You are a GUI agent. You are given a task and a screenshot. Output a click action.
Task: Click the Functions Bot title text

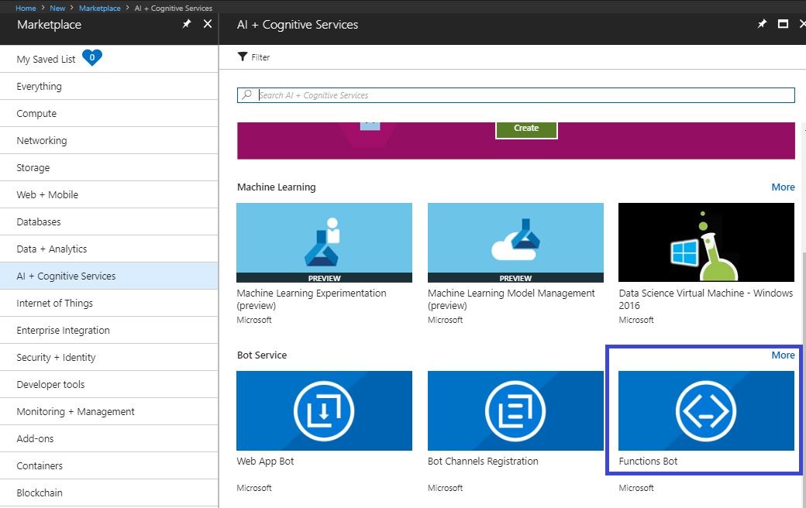[x=648, y=462]
